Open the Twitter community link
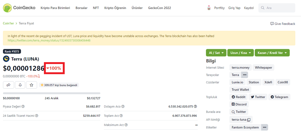 [x=258, y=97]
